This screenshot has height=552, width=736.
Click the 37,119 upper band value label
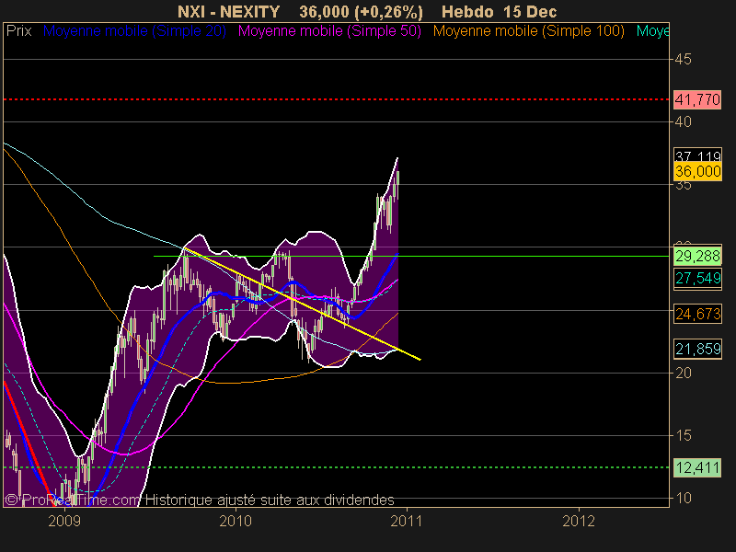coord(697,155)
